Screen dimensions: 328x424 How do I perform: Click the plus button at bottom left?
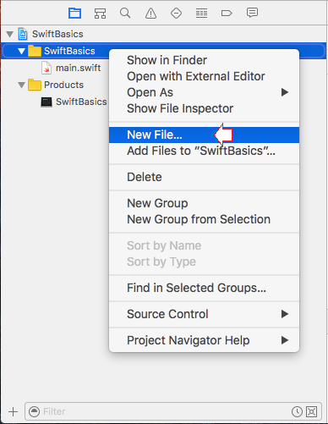click(x=13, y=411)
